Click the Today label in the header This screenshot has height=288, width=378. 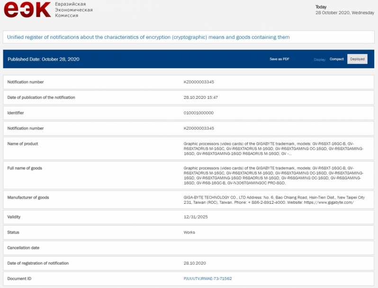coord(321,7)
